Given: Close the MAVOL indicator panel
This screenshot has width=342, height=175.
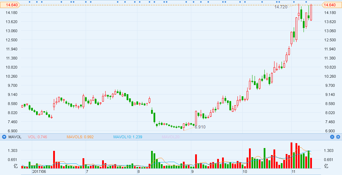Looking at the screenshot, I should (x=332, y=137).
